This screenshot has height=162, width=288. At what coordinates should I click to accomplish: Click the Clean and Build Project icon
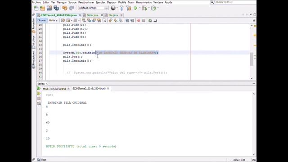(x=128, y=8)
